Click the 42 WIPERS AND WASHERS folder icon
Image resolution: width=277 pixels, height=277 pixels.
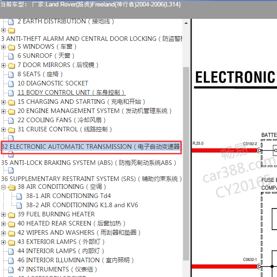coord(12,233)
